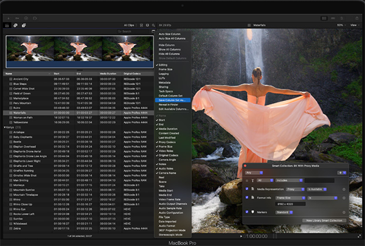Select Auto Size All Columns

pos(173,38)
